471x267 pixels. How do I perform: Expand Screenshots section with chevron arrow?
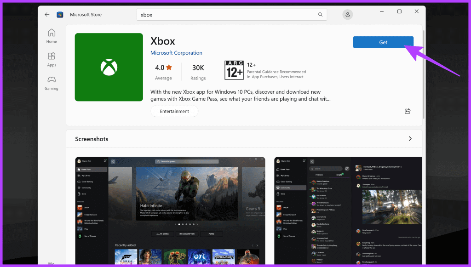(410, 139)
